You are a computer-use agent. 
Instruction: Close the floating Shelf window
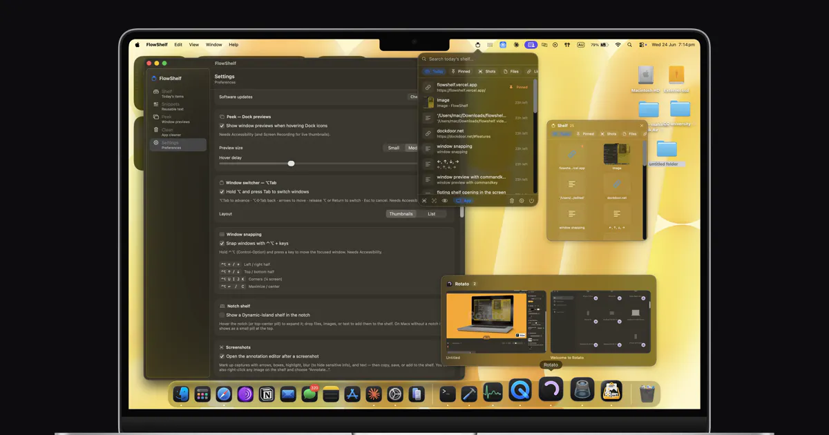point(641,126)
